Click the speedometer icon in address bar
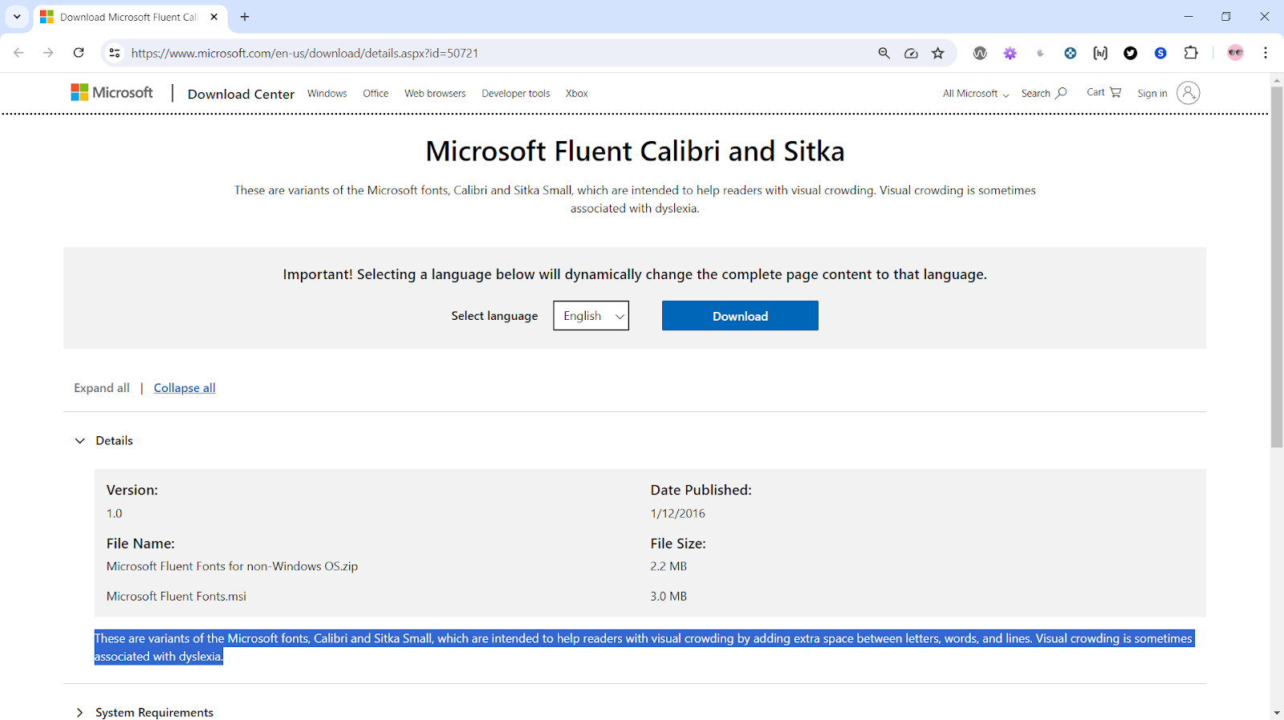 [911, 53]
